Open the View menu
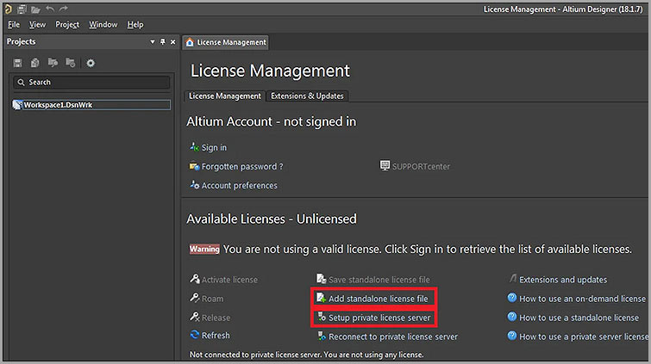Viewport: 651px width, 364px height. [37, 25]
